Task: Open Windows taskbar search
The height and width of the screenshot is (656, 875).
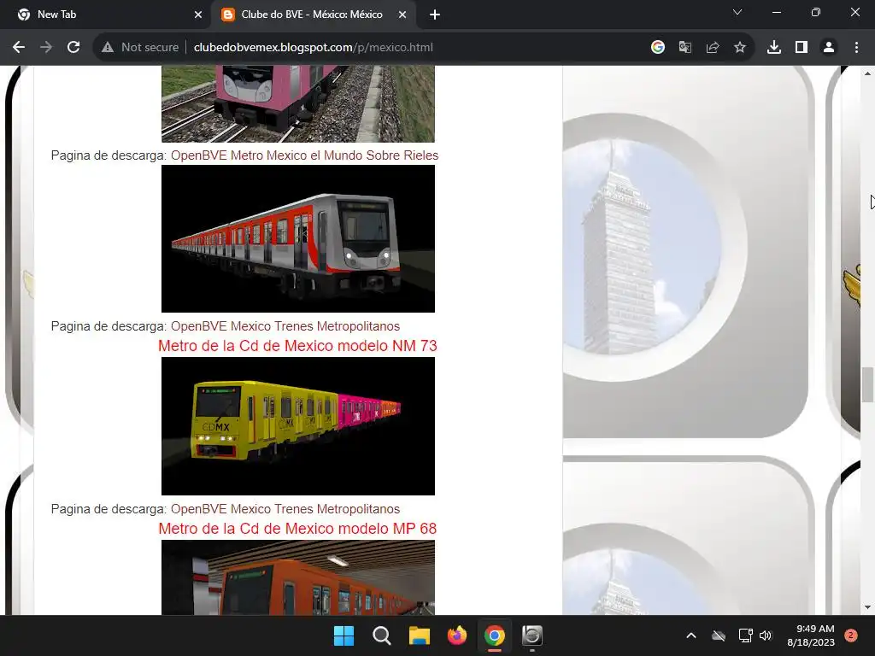Action: click(x=382, y=635)
